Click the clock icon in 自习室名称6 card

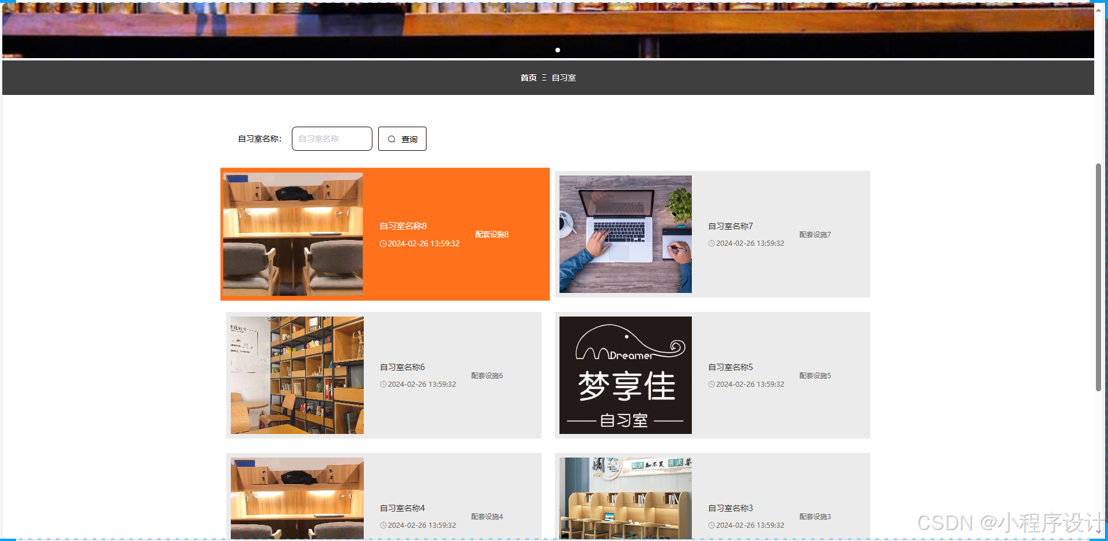click(383, 384)
